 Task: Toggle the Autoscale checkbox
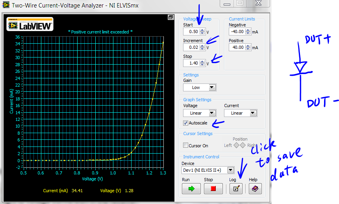tap(185, 123)
